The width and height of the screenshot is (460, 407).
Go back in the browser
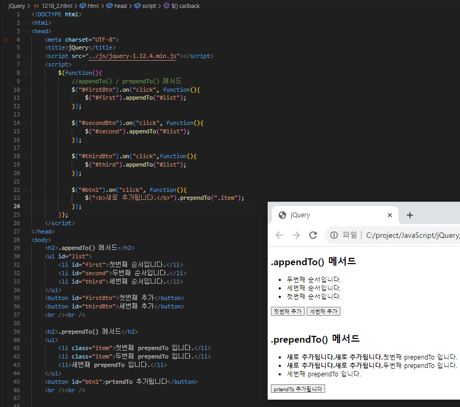279,235
